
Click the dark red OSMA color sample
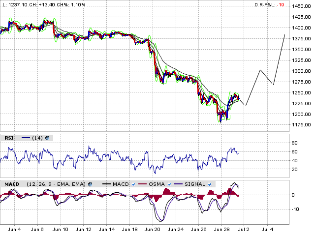click(143, 184)
